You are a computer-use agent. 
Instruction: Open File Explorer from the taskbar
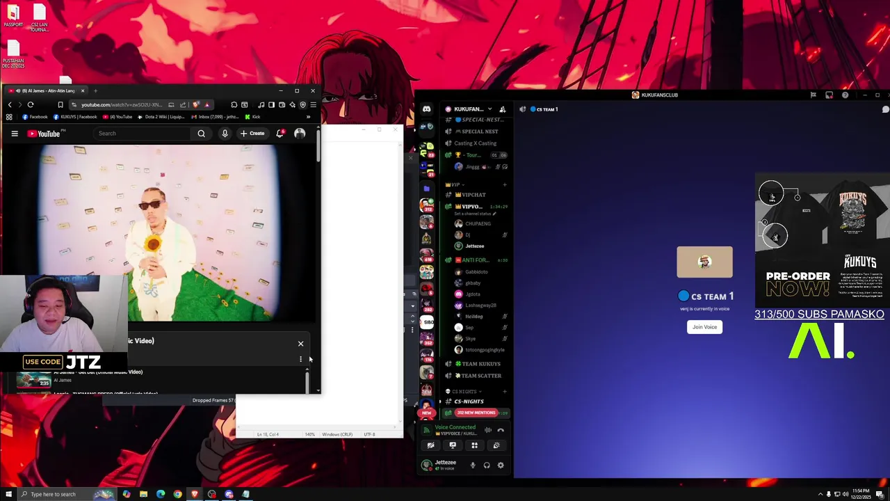(143, 494)
